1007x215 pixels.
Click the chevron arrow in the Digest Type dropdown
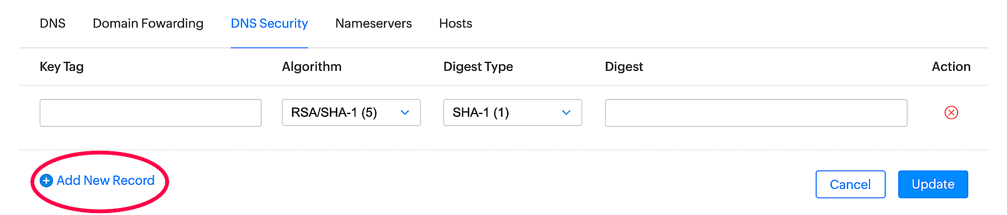[x=566, y=113]
